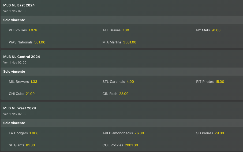Collapse Solo vincente under NL West

14,123
